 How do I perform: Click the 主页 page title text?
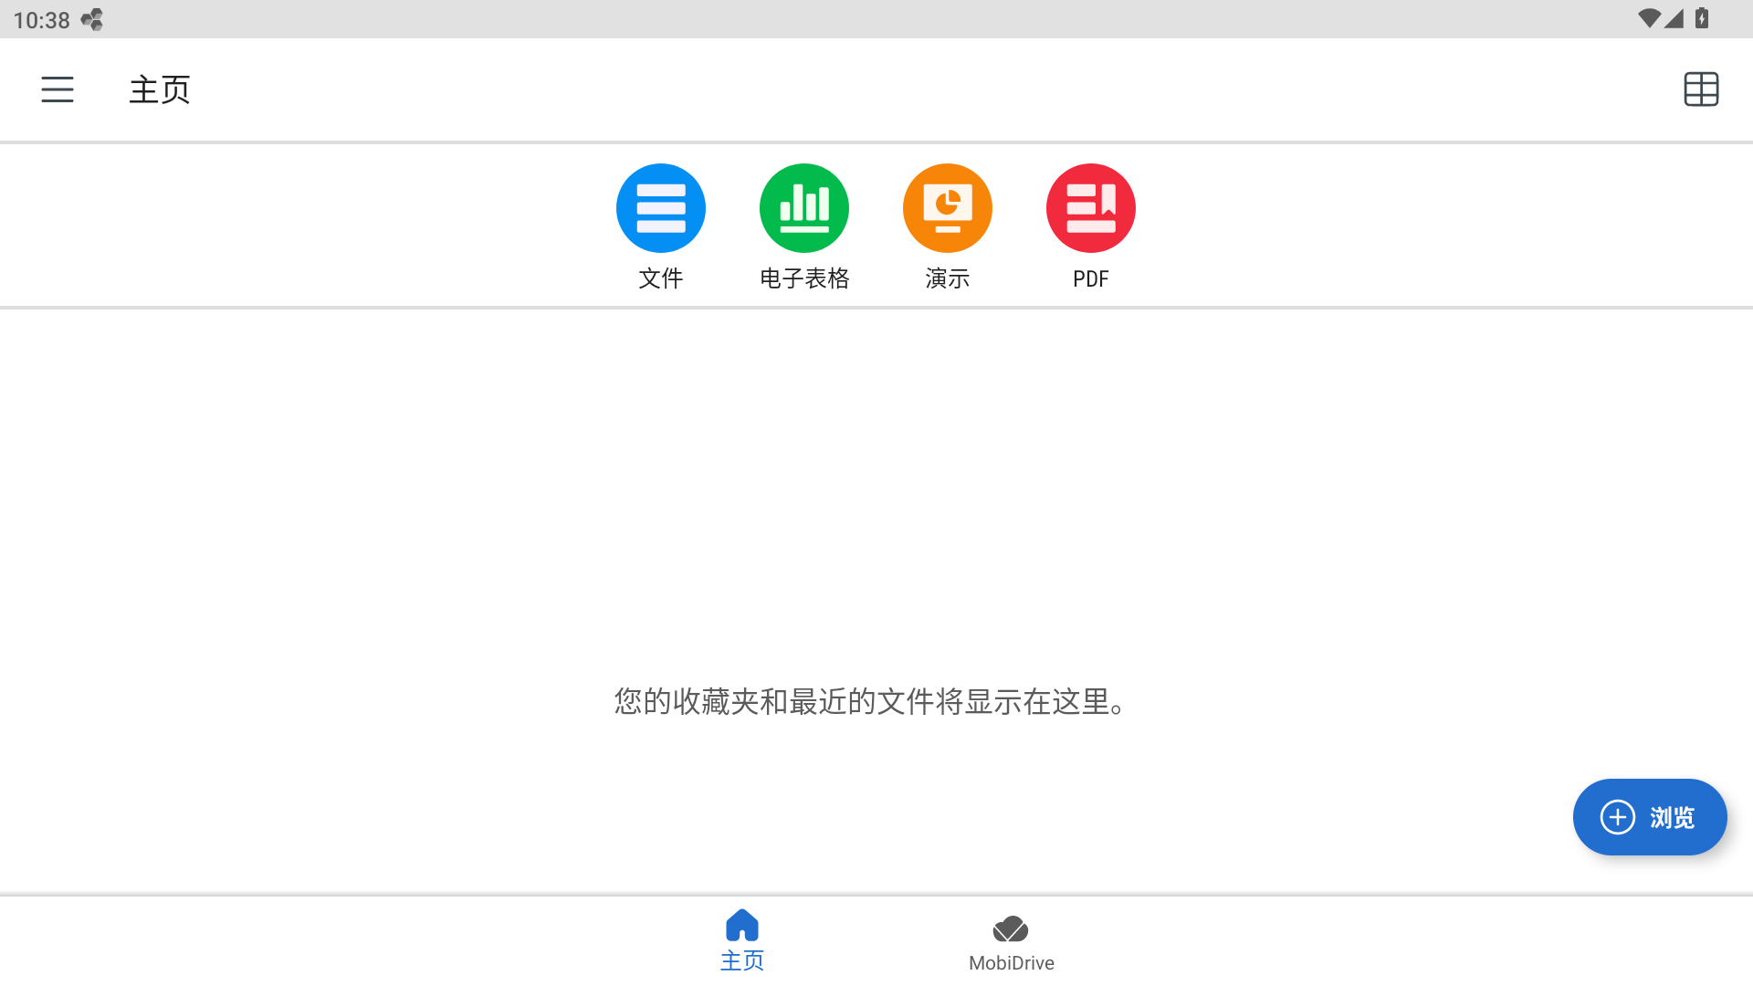(x=160, y=89)
